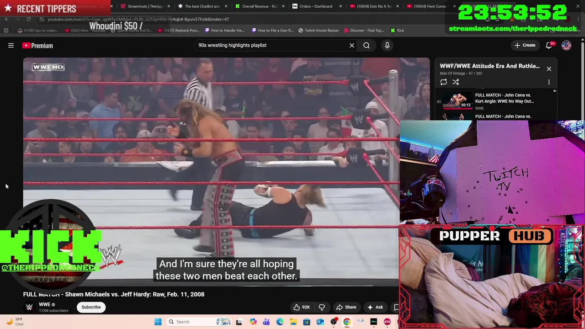Open File Explorer from taskbar

coord(293,322)
